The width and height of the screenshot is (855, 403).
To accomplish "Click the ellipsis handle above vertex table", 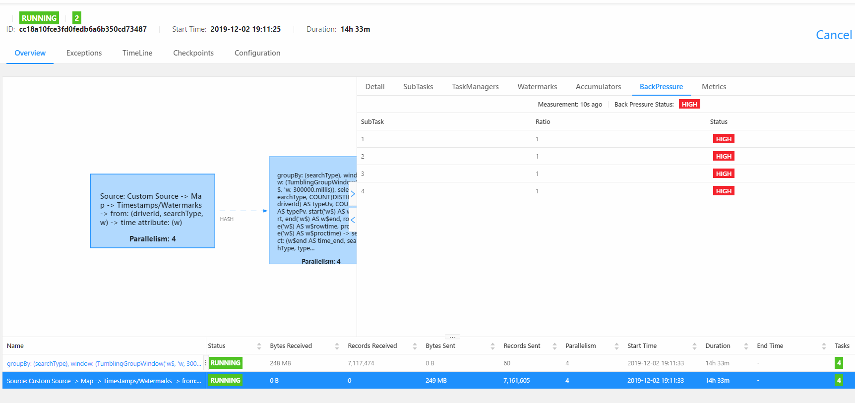I will tap(452, 337).
